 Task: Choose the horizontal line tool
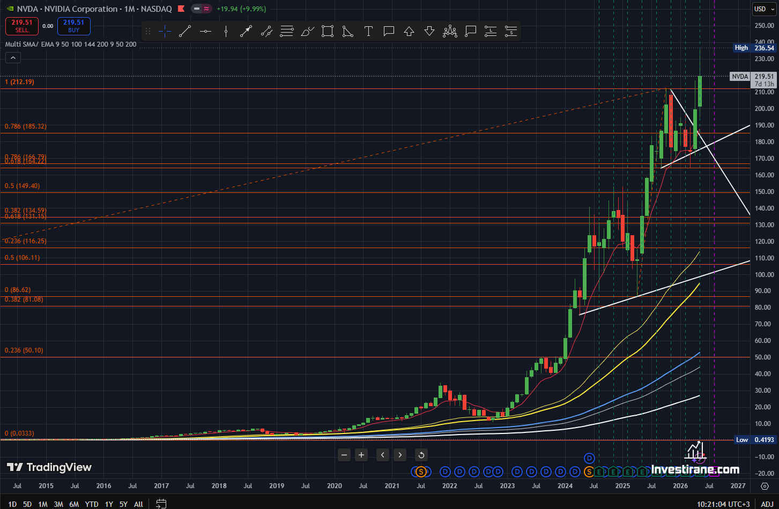pos(205,32)
